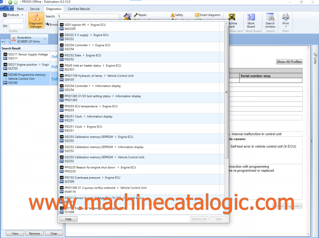Click View button under Search Result

pos(15,233)
